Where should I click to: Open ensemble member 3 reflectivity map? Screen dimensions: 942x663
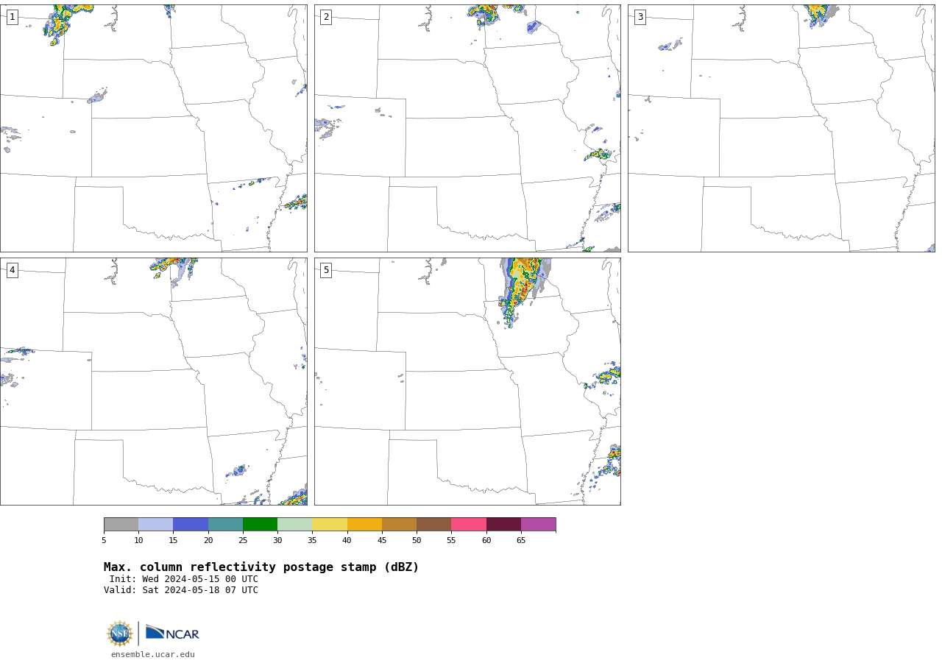click(782, 128)
